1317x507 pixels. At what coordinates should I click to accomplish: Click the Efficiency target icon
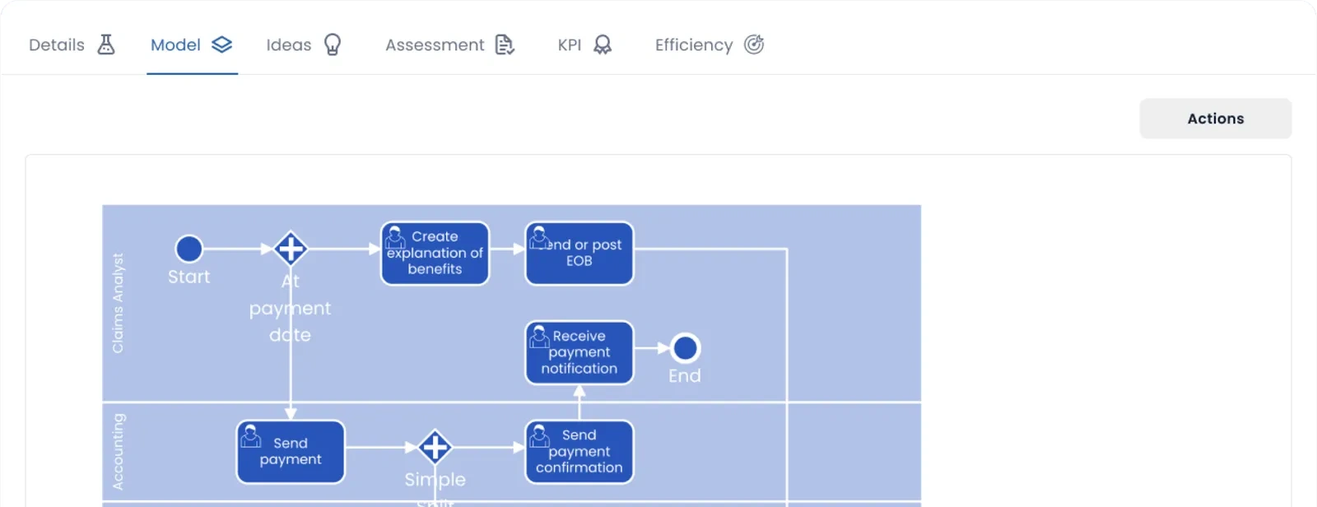point(754,44)
